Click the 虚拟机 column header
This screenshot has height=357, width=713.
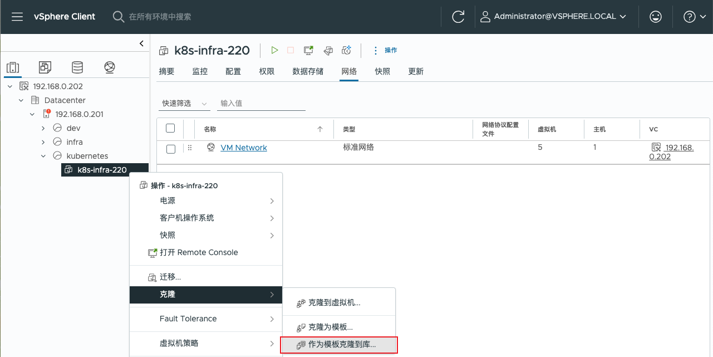[547, 129]
